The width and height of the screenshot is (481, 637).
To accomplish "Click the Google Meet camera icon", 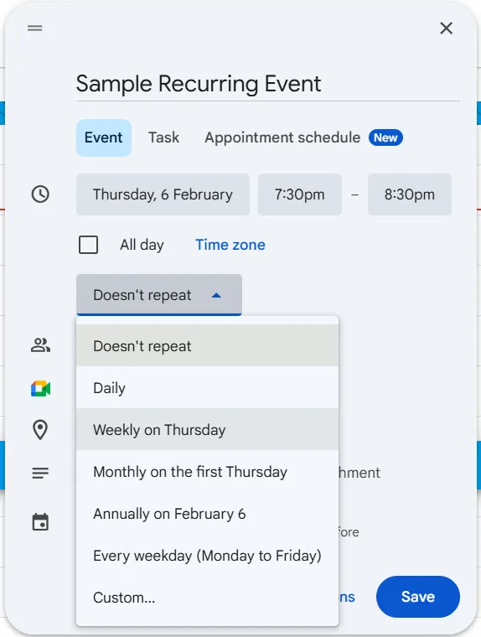I will (40, 389).
